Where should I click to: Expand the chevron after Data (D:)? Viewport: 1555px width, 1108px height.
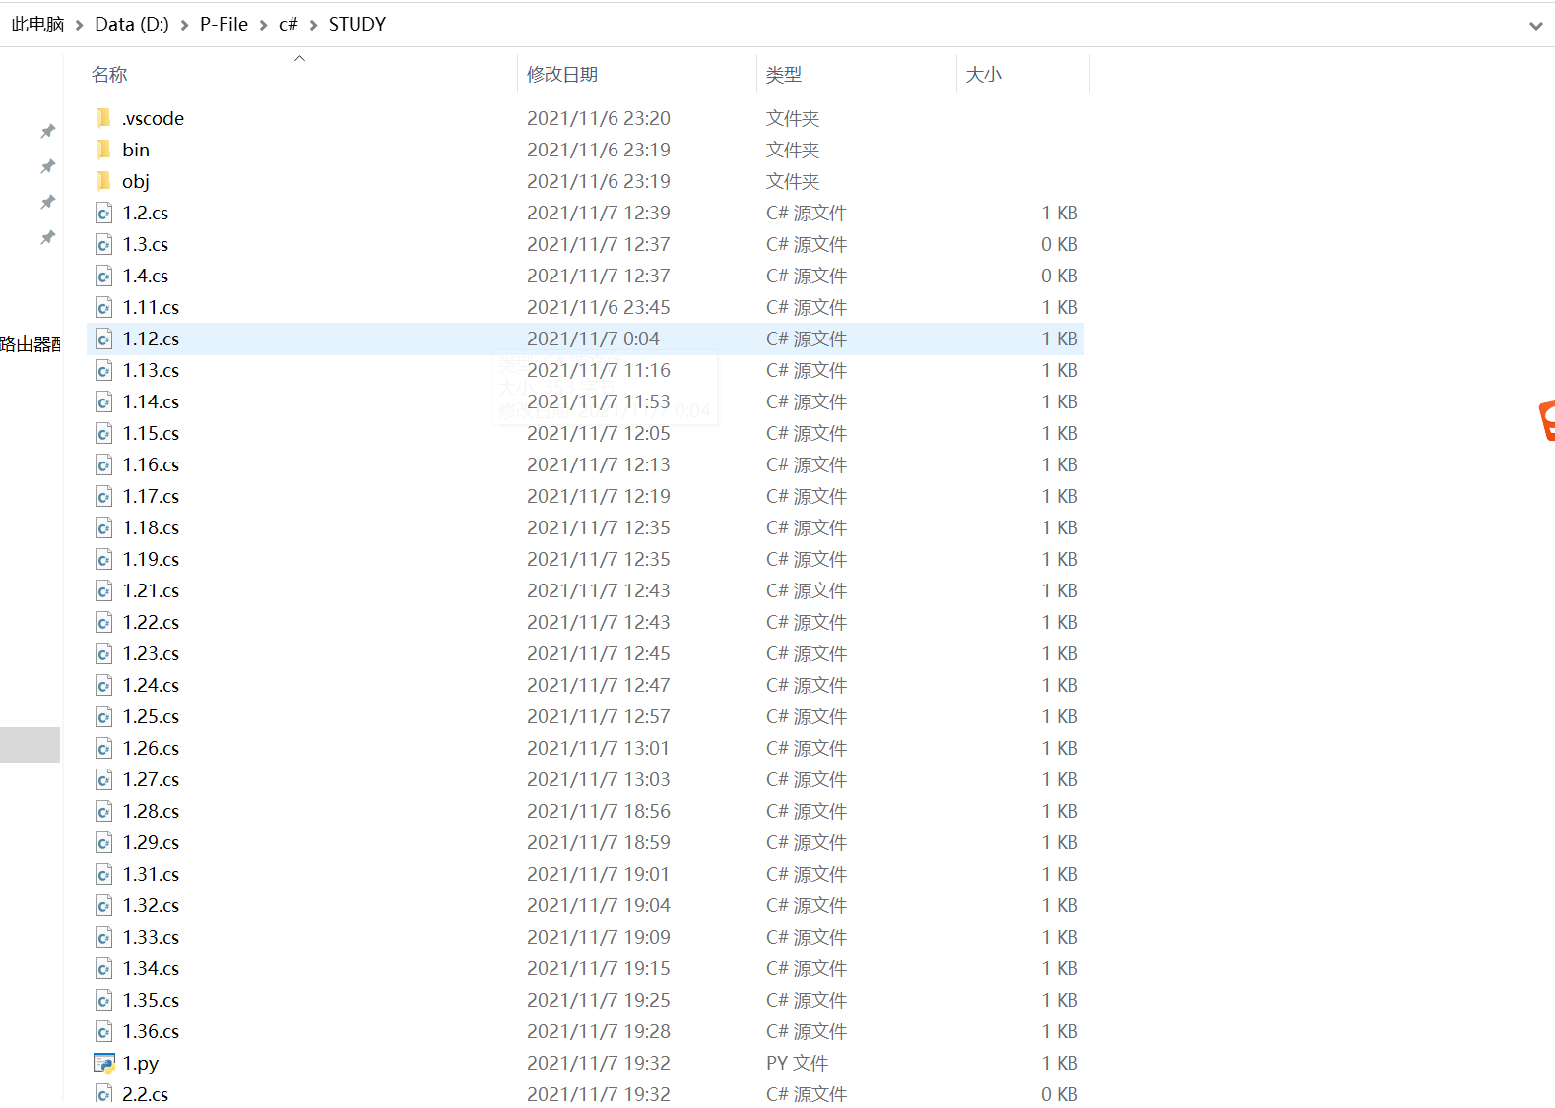click(184, 25)
